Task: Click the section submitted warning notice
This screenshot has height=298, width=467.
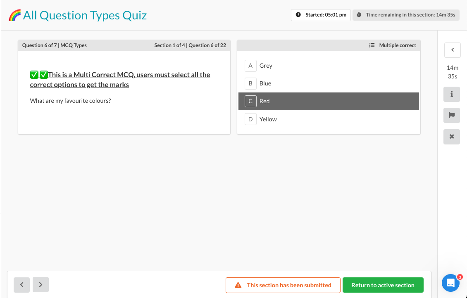Action: coord(283,285)
